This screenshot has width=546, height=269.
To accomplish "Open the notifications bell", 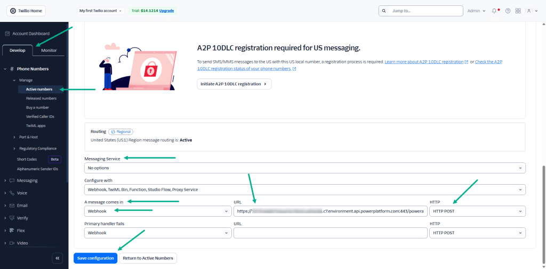I will point(495,11).
